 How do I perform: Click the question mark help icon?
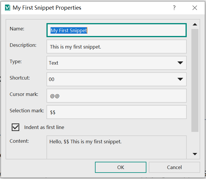174,8
